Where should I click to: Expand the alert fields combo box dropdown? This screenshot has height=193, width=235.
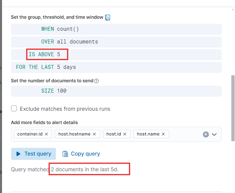pos(214,134)
